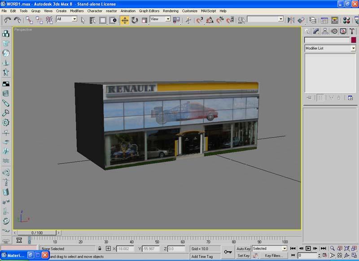Click the large Set Keys key icon

pyautogui.click(x=228, y=252)
